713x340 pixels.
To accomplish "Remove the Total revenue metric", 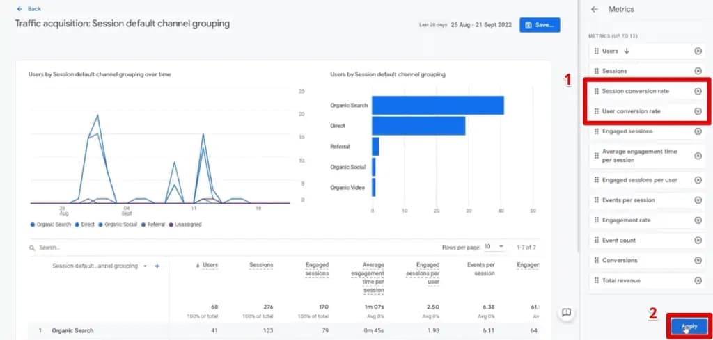I will [x=698, y=280].
